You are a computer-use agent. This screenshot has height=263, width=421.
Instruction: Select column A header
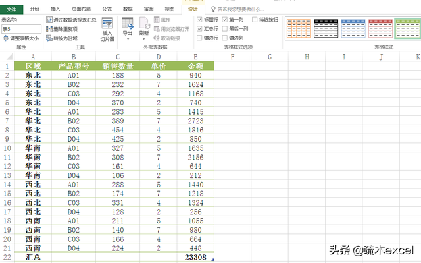[33, 57]
